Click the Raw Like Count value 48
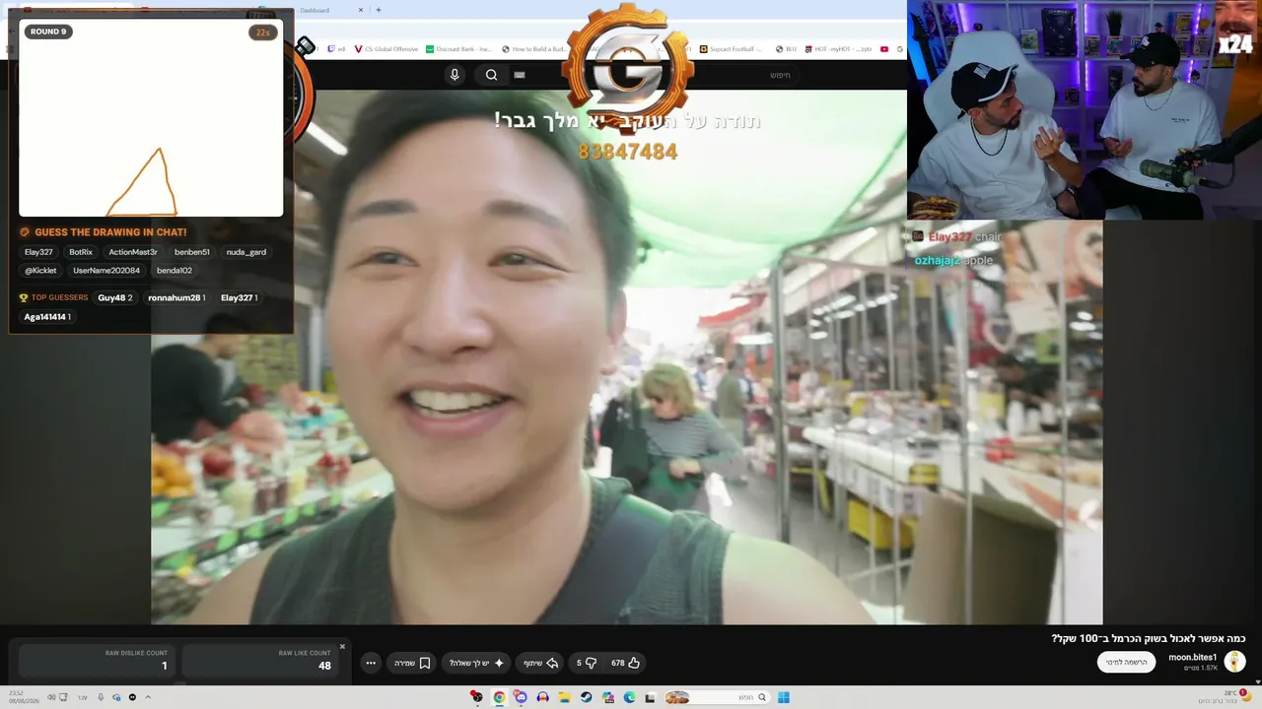The height and width of the screenshot is (709, 1262). [324, 666]
